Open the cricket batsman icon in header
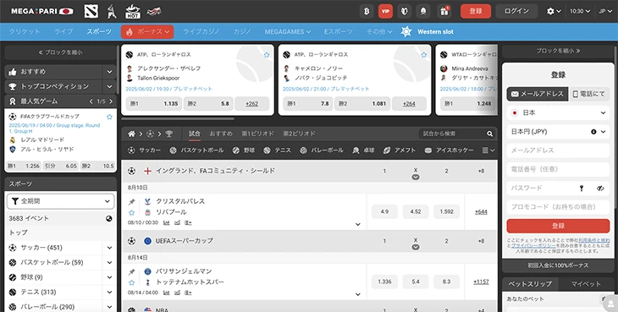618x312 pixels. (x=112, y=11)
